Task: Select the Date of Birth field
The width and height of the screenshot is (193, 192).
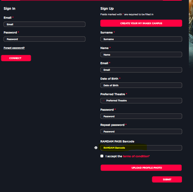Action: (x=141, y=85)
